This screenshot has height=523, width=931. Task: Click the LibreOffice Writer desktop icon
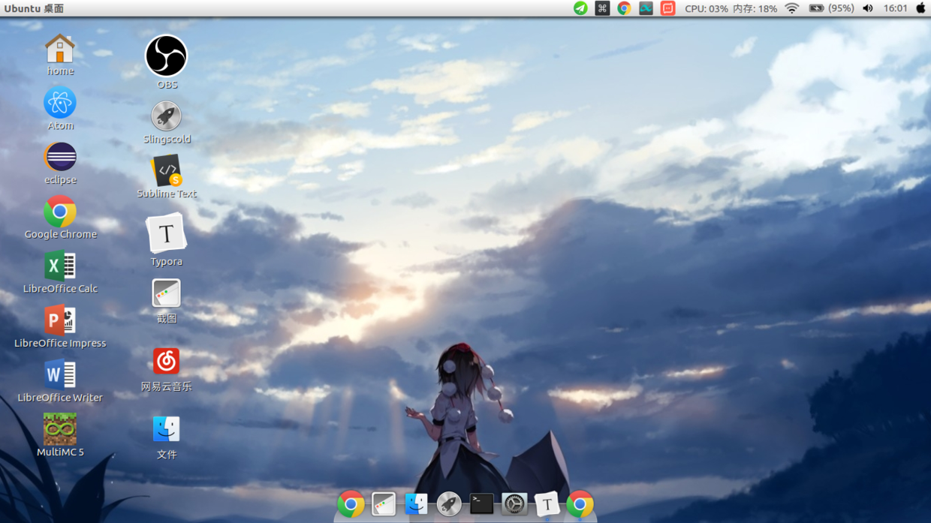click(60, 374)
